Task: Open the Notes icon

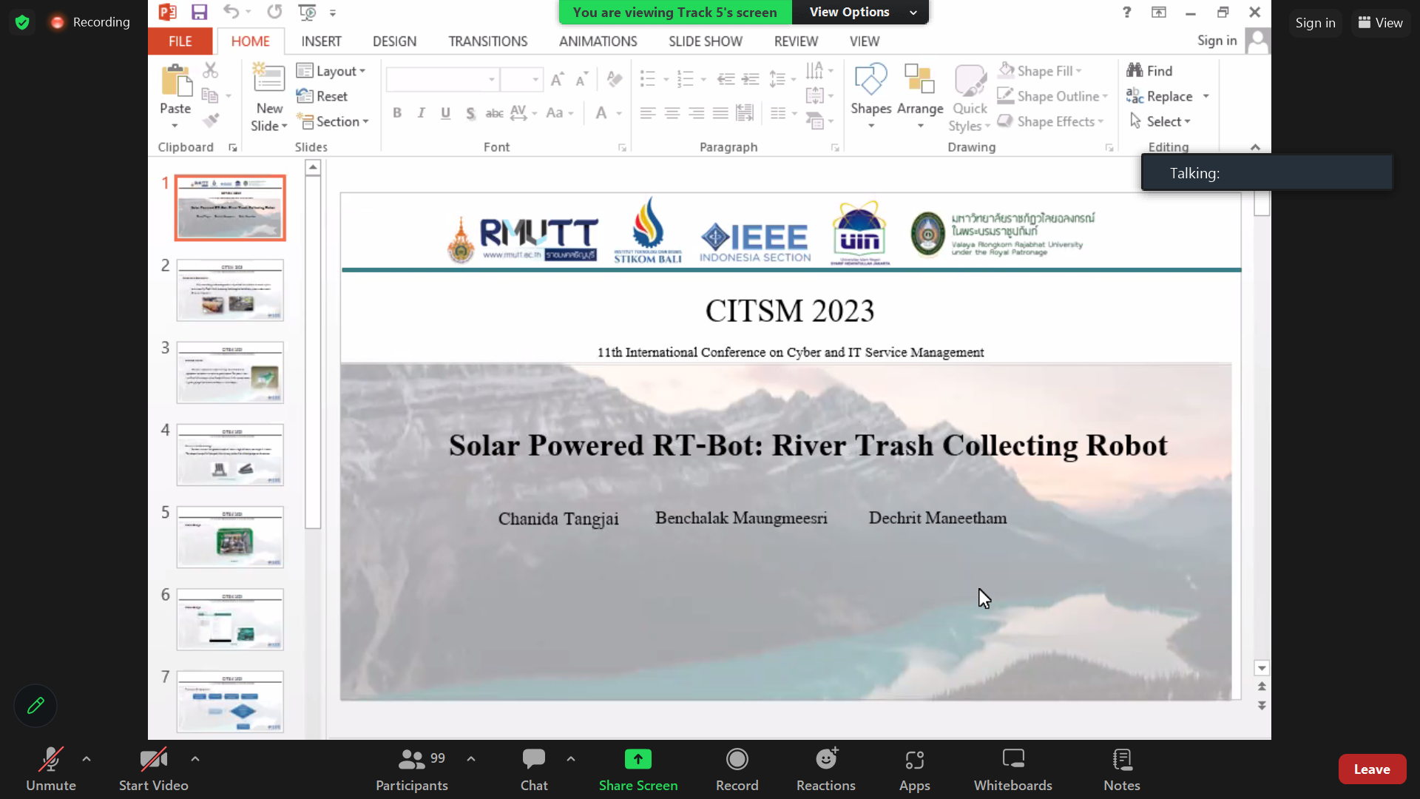Action: click(x=1121, y=759)
